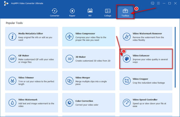180x117 pixels.
Task: Click the Color Correction sun icon
Action: [70, 103]
